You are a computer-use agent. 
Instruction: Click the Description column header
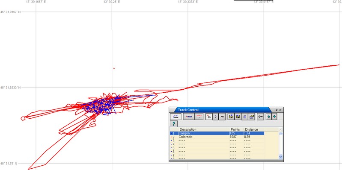(x=188, y=129)
